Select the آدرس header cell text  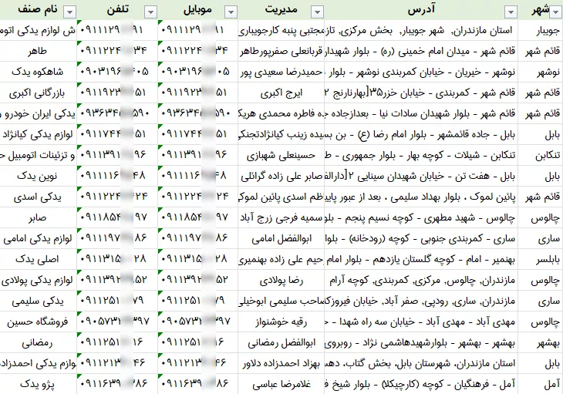421,9
